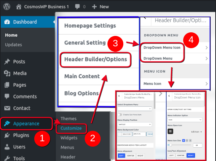Set Icon/Text Alignment to RIGHT
The image size is (216, 161).
click(191, 156)
